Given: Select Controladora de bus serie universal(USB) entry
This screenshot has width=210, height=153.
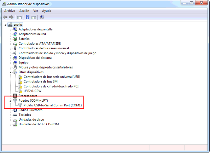Looking at the screenshot, I should pos(52,77).
